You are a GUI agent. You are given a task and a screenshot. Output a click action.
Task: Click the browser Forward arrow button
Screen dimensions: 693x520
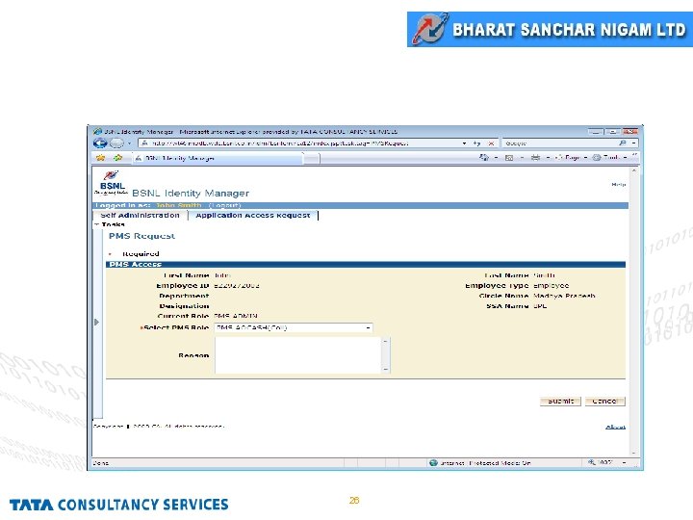coord(116,143)
